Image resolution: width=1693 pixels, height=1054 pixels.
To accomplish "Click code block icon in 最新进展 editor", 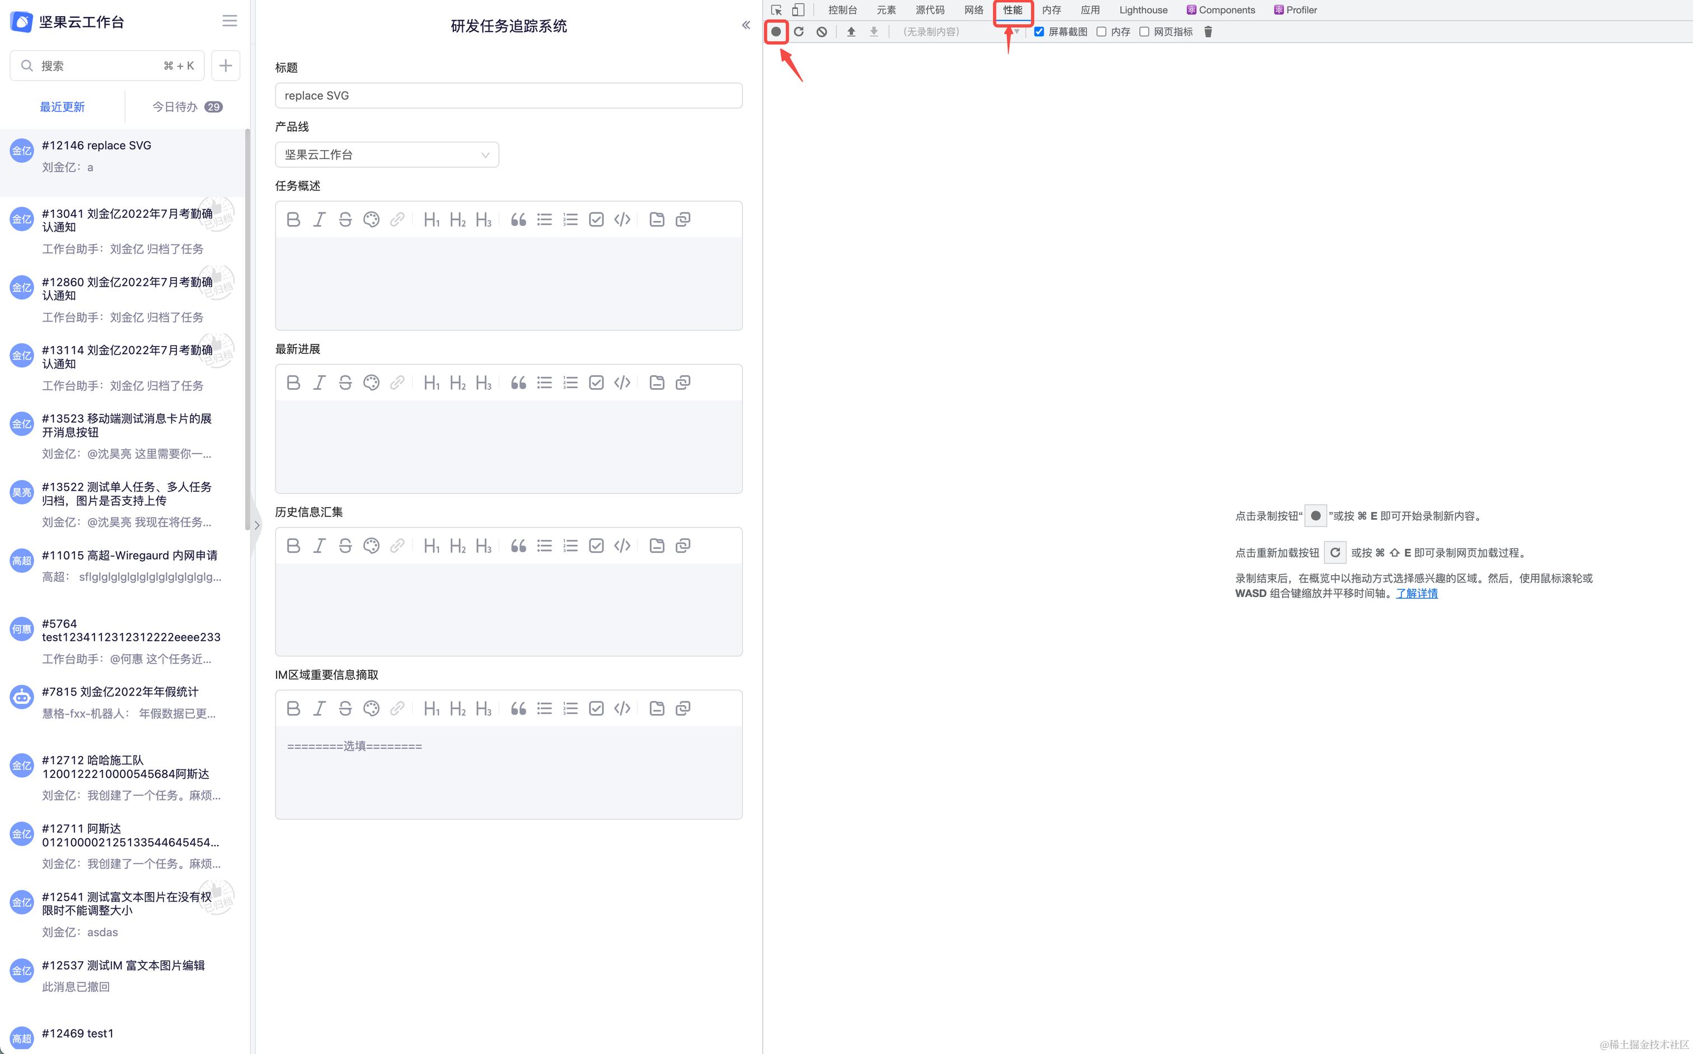I will pyautogui.click(x=622, y=383).
